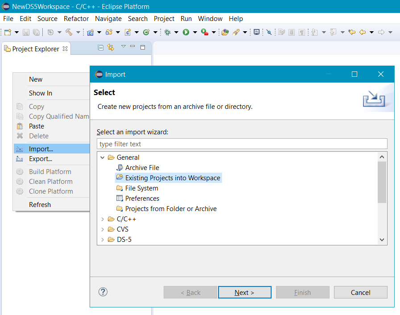
Task: Maximize the Project Explorer view
Action: click(143, 47)
